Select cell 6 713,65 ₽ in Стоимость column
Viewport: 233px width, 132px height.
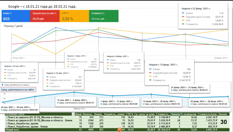click(x=164, y=124)
